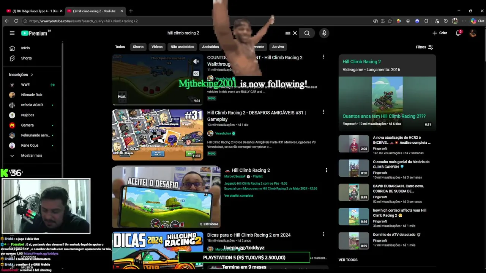This screenshot has height=273, width=486.
Task: Expand the Inscrições section arrow
Action: click(32, 75)
